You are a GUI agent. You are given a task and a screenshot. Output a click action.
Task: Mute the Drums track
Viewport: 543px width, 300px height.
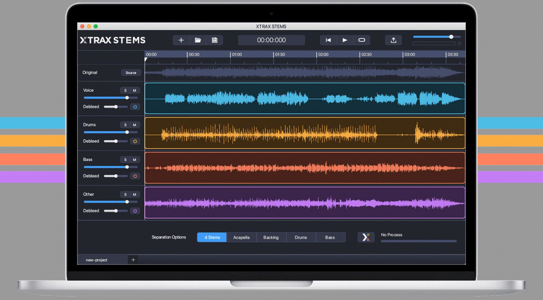135,125
